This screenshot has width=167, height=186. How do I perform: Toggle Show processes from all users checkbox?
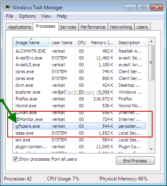point(15,159)
